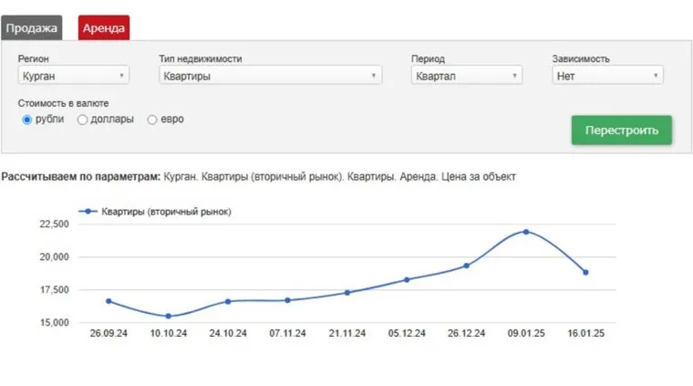Click the data point for 07.11.24
Viewport: 693px width, 386px height.
click(287, 300)
